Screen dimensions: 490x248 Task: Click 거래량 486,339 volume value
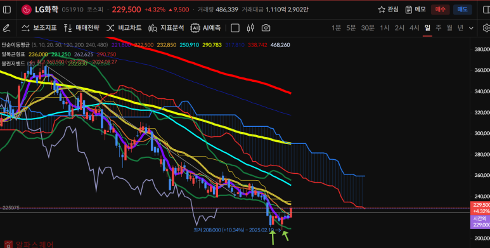click(217, 10)
